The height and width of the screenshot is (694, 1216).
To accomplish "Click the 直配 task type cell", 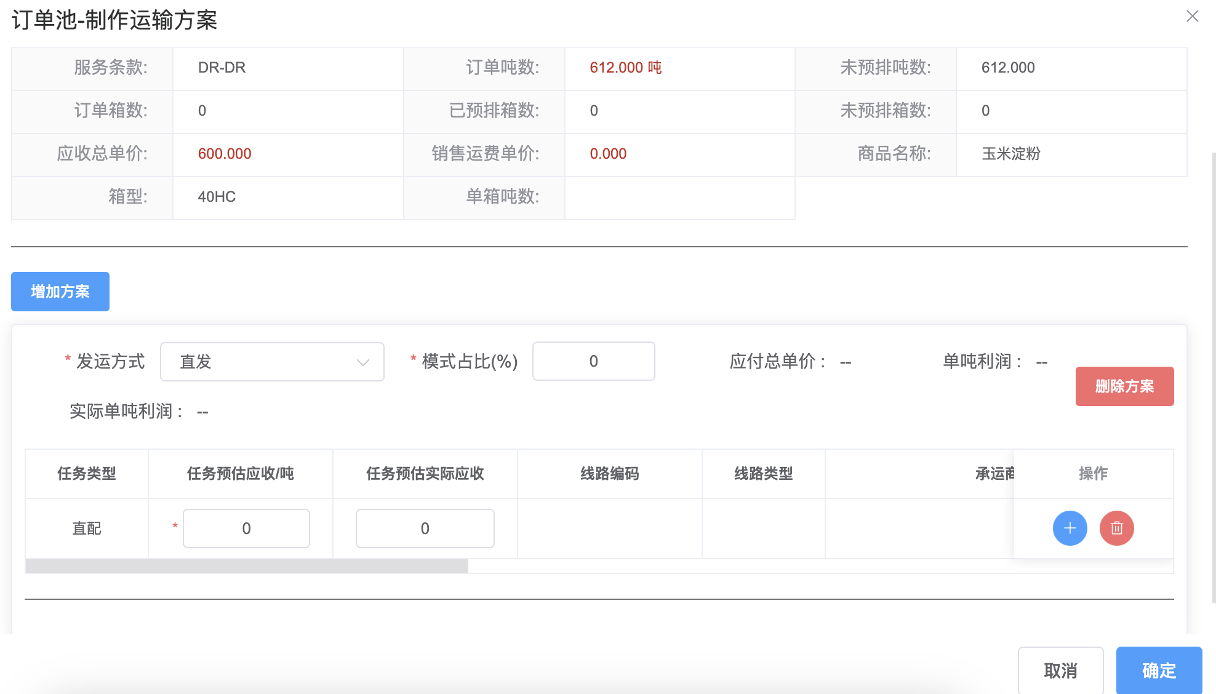I will pos(87,528).
